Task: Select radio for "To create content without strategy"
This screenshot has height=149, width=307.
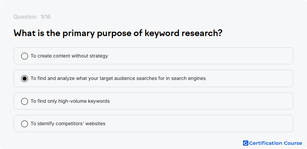Action: (x=25, y=56)
